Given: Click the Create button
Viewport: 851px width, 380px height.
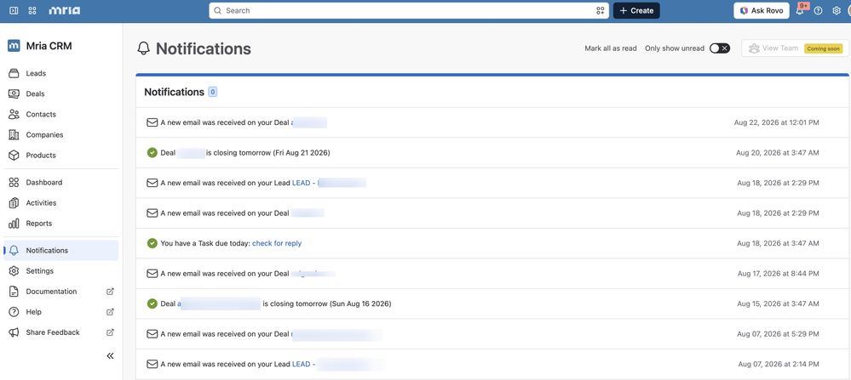Looking at the screenshot, I should [x=636, y=10].
